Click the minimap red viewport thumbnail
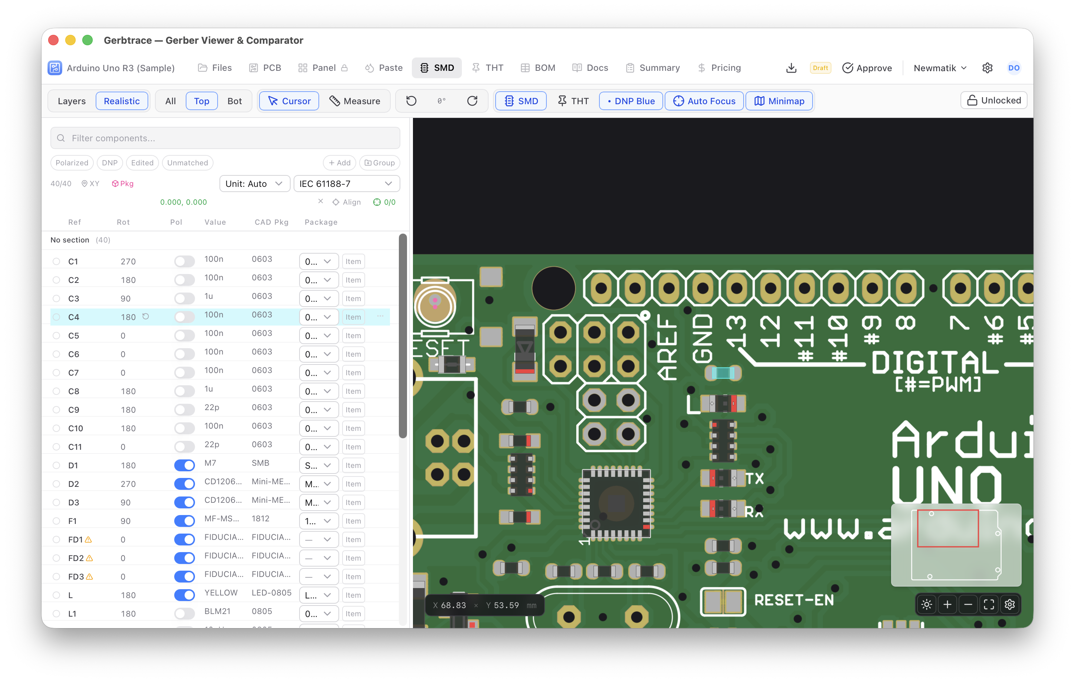This screenshot has width=1075, height=683. [x=948, y=528]
